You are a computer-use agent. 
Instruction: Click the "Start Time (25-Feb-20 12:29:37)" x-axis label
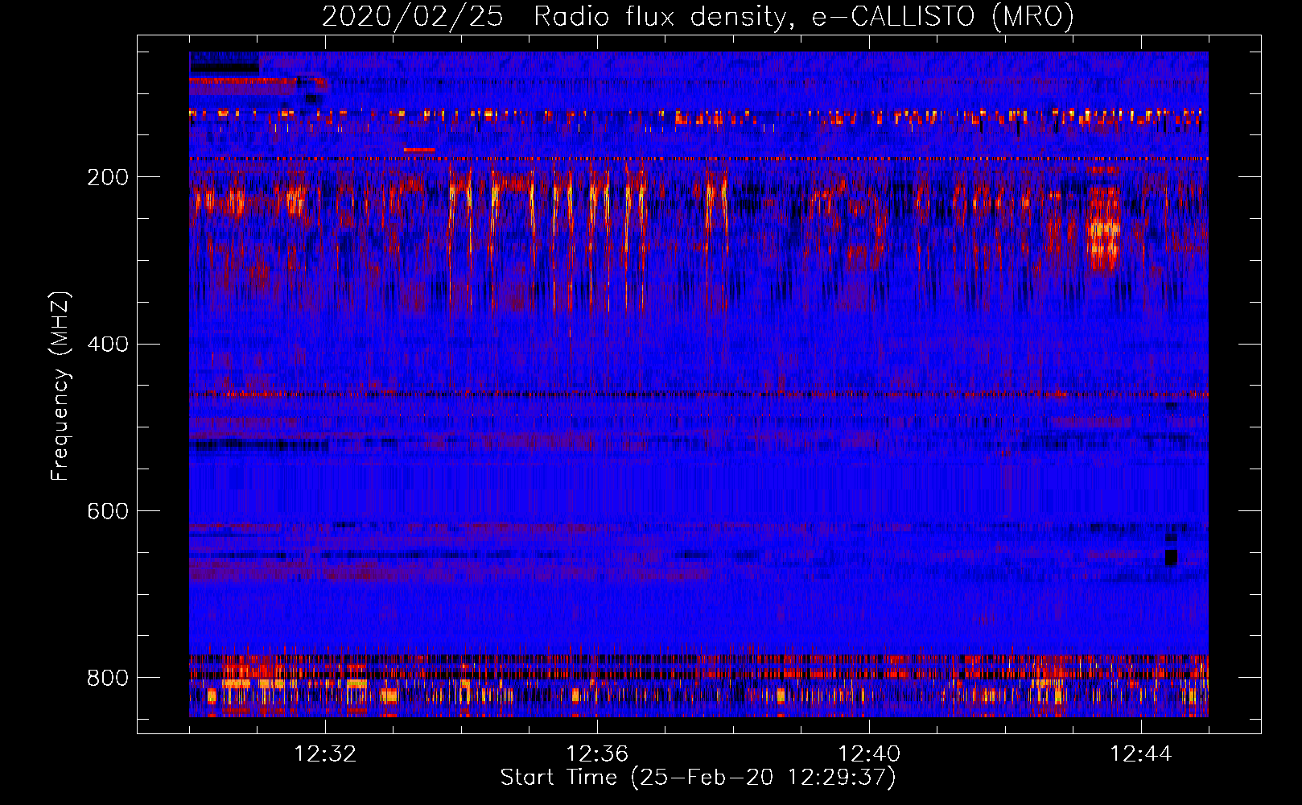(698, 777)
